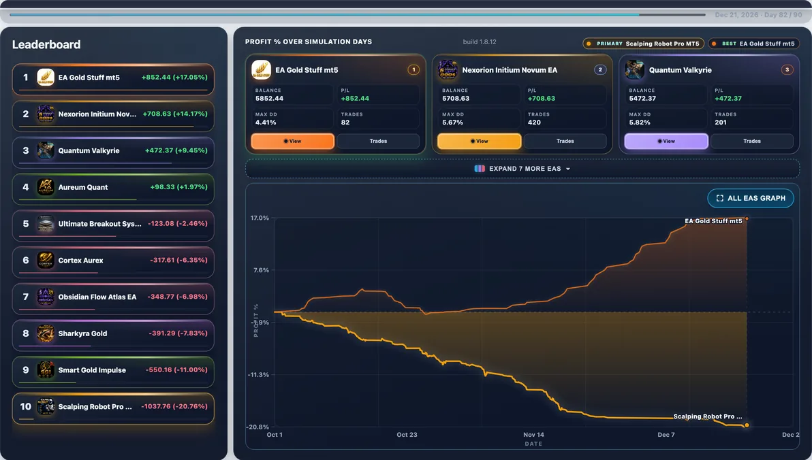Screen dimensions: 812x460
Task: Click Max DD value 5.82%
Action: tap(640, 122)
